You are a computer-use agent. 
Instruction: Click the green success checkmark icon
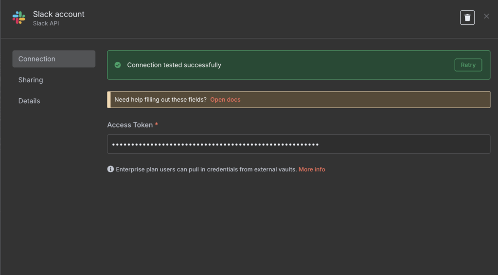click(118, 65)
